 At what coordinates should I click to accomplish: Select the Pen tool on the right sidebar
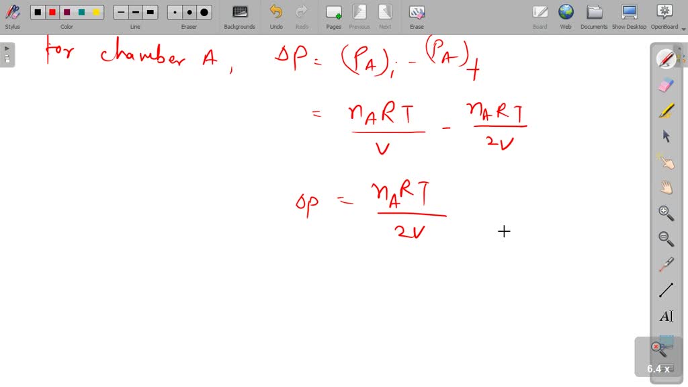(665, 58)
